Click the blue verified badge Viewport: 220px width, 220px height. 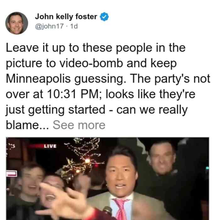click(x=104, y=17)
